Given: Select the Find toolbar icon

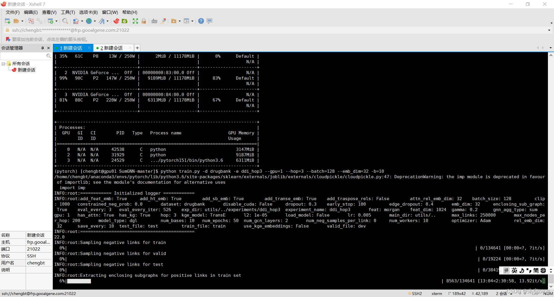Looking at the screenshot, I should (65, 21).
